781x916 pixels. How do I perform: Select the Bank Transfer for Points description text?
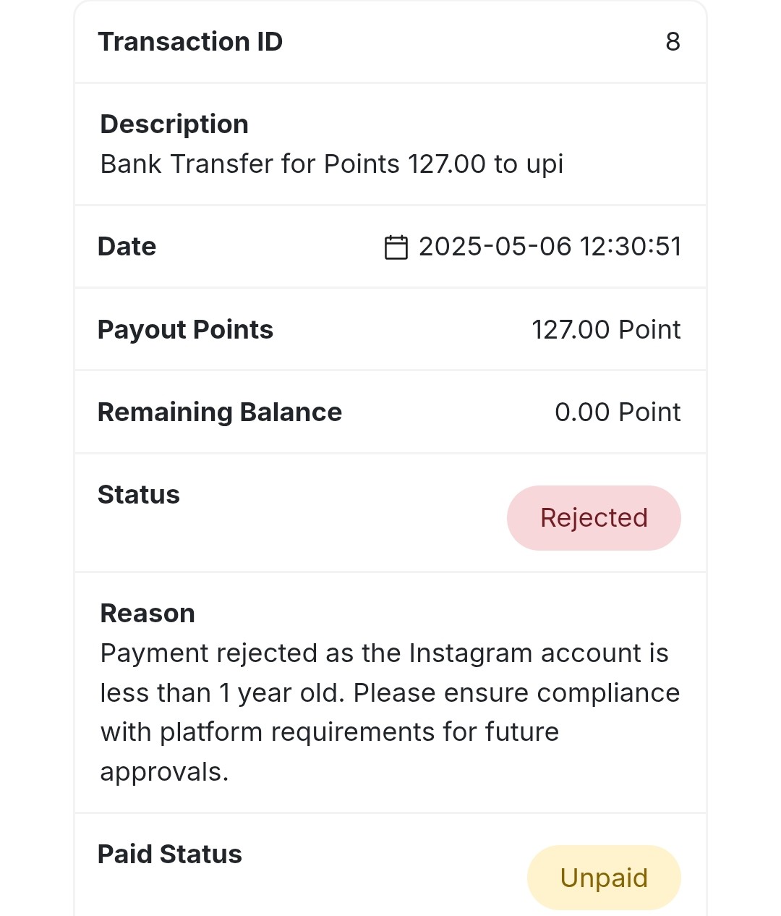[332, 164]
